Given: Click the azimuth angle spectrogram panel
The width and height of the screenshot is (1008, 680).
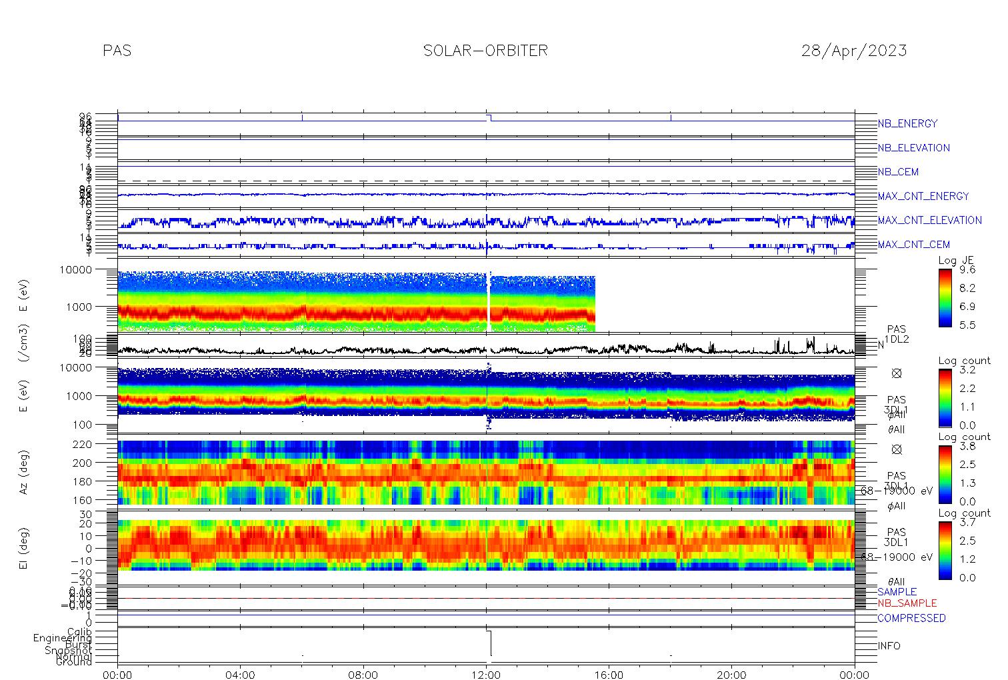Looking at the screenshot, I should tap(486, 472).
